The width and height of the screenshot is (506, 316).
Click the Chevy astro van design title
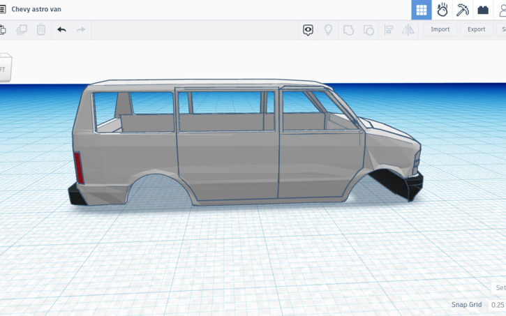[x=36, y=9]
